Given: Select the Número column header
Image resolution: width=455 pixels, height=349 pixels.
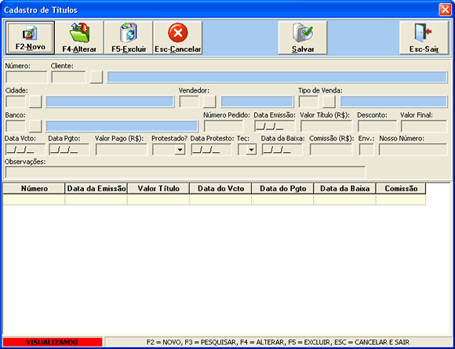Looking at the screenshot, I should [x=34, y=188].
